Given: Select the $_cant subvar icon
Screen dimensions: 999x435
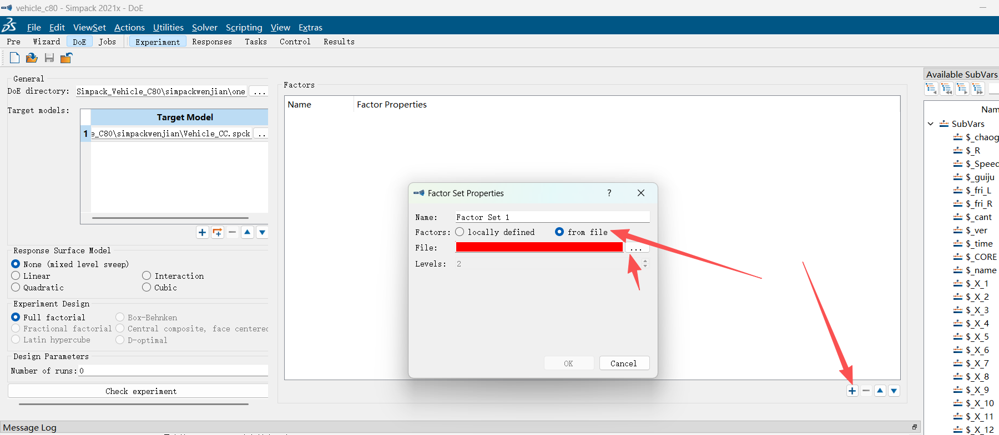Looking at the screenshot, I should 958,217.
